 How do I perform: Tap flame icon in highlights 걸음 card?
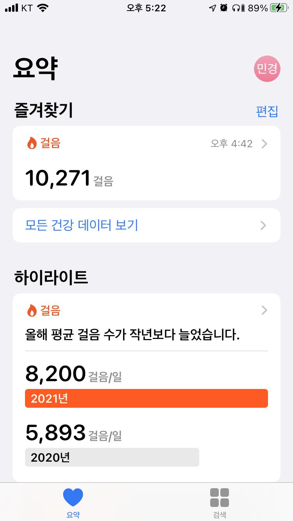[32, 310]
